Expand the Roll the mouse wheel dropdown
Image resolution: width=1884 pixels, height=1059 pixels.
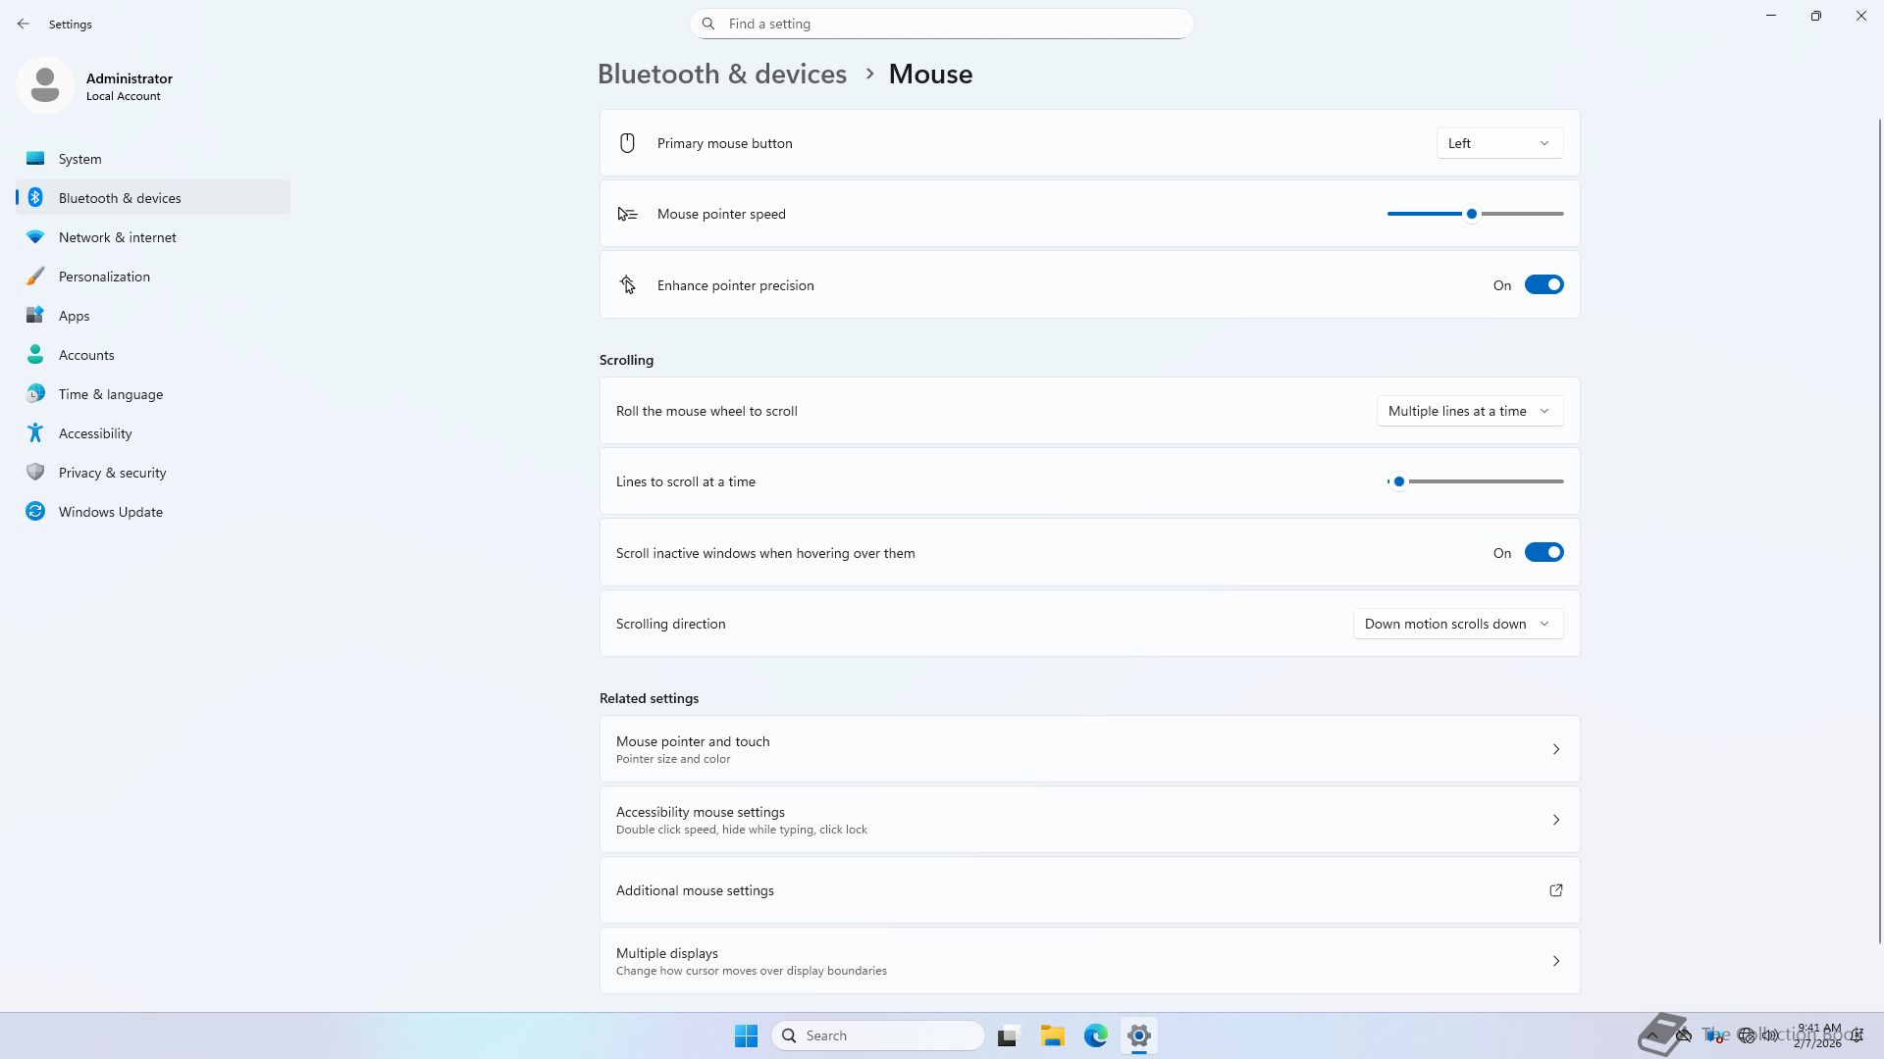click(1469, 411)
